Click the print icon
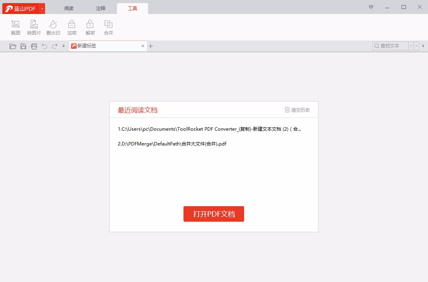Screen dimensions: 428x282 (34, 46)
